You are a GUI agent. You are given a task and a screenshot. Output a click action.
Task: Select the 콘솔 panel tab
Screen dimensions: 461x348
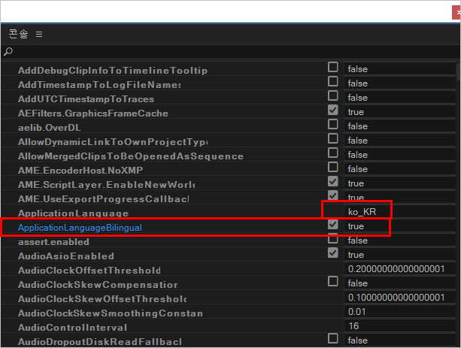point(18,34)
